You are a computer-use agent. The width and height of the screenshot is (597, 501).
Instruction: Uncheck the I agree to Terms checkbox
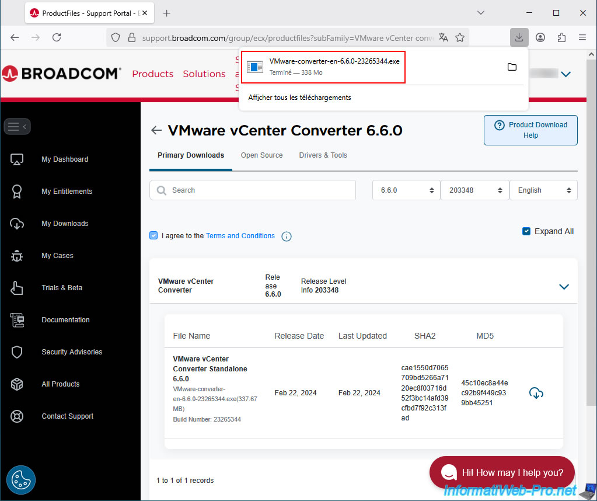pos(153,235)
